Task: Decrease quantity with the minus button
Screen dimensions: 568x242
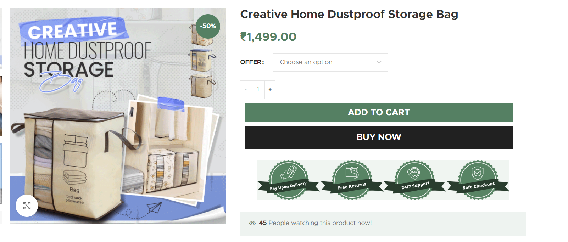Action: (x=246, y=90)
